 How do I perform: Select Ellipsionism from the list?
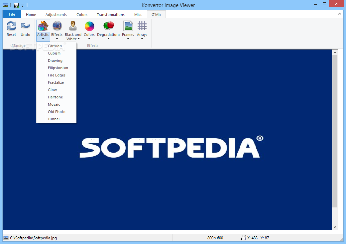[56, 68]
